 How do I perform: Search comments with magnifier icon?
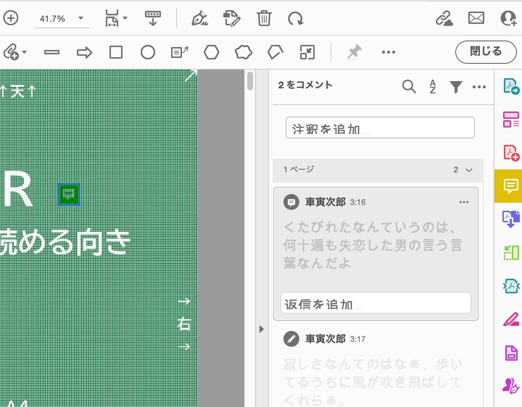pos(409,87)
